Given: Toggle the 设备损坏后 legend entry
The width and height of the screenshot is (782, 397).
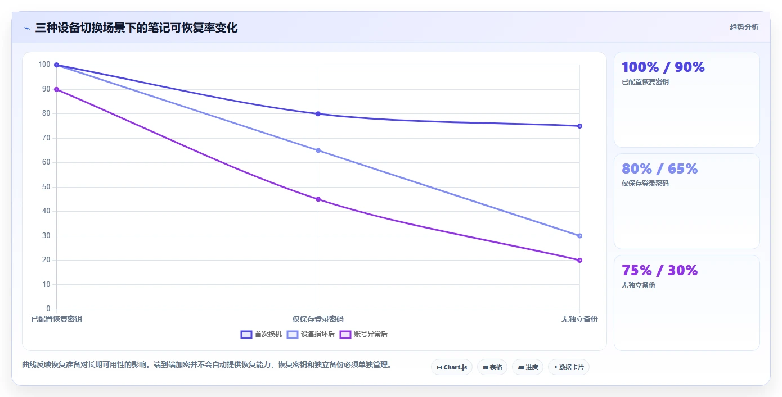Looking at the screenshot, I should point(311,334).
